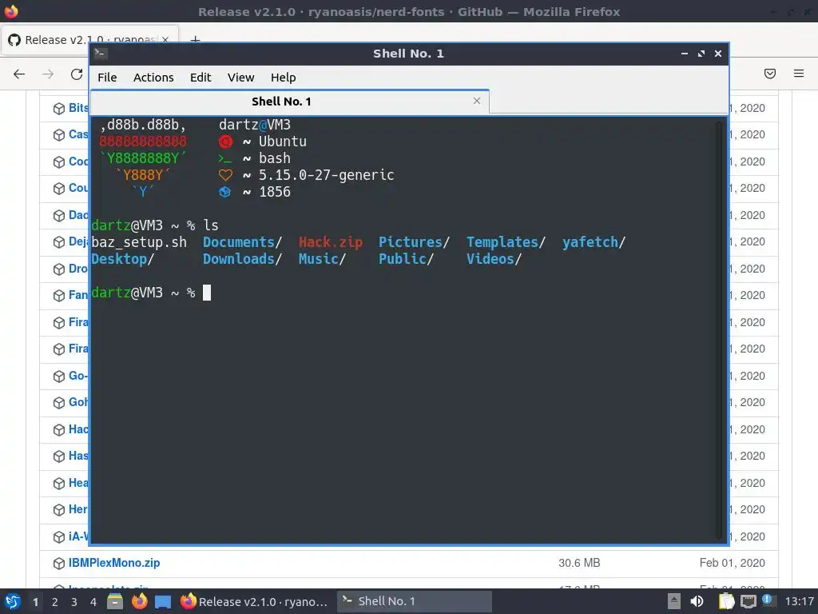Close the Shell No. 1 window
This screenshot has width=818, height=614.
(x=718, y=54)
